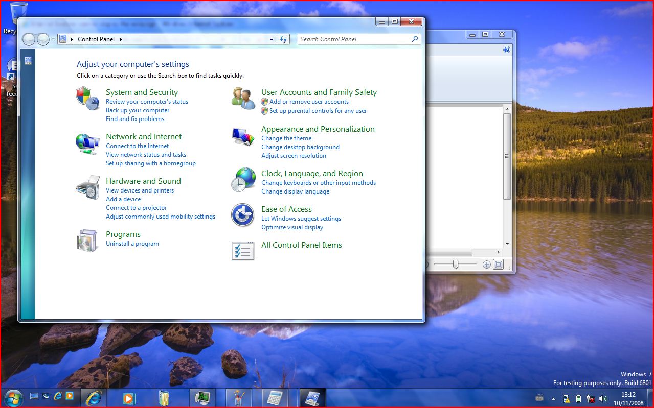The image size is (654, 408).
Task: Open large Windows Media Player taskbar button
Action: tap(129, 398)
